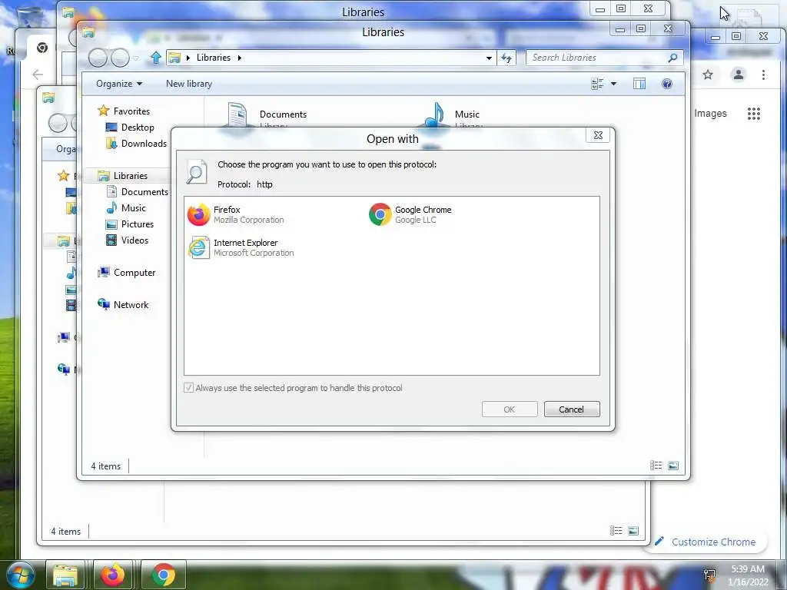The width and height of the screenshot is (787, 590).
Task: Click the refresh icon beside address bar
Action: coord(506,58)
